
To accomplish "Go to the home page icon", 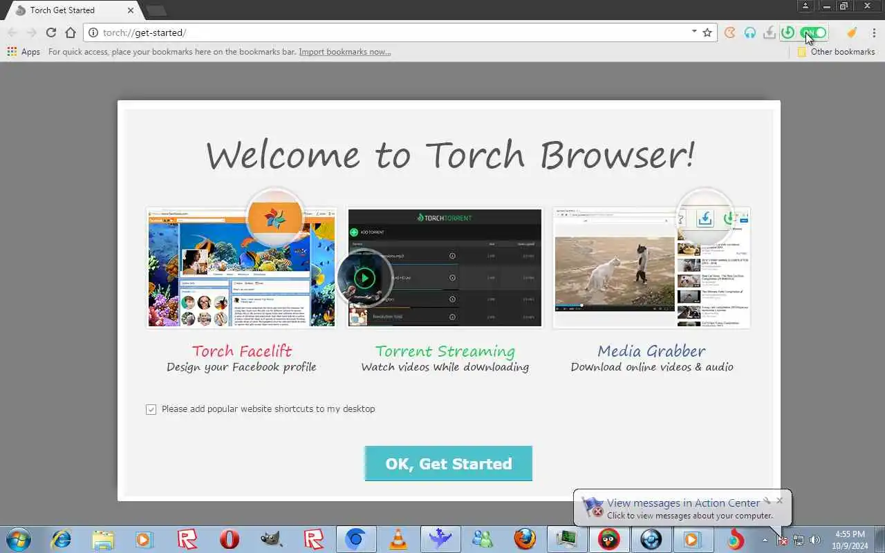I will click(71, 32).
